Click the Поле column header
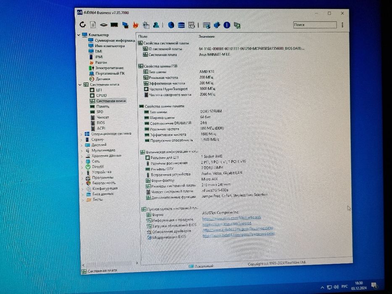The height and width of the screenshot is (294, 392). 143,37
